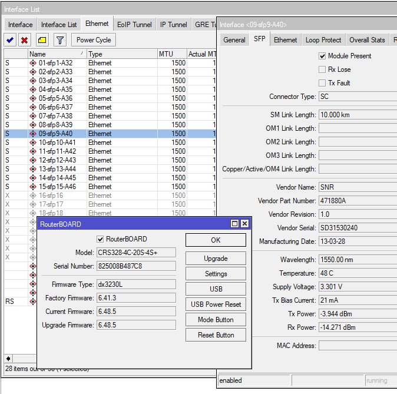Screen dimensions: 397x394
Task: Click interface icon of 07-sfp7-A38 row
Action: tap(33, 116)
